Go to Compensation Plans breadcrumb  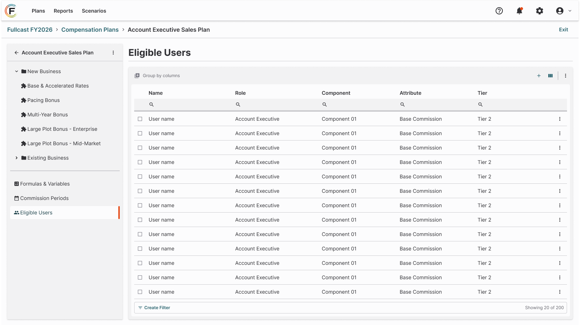coord(90,30)
